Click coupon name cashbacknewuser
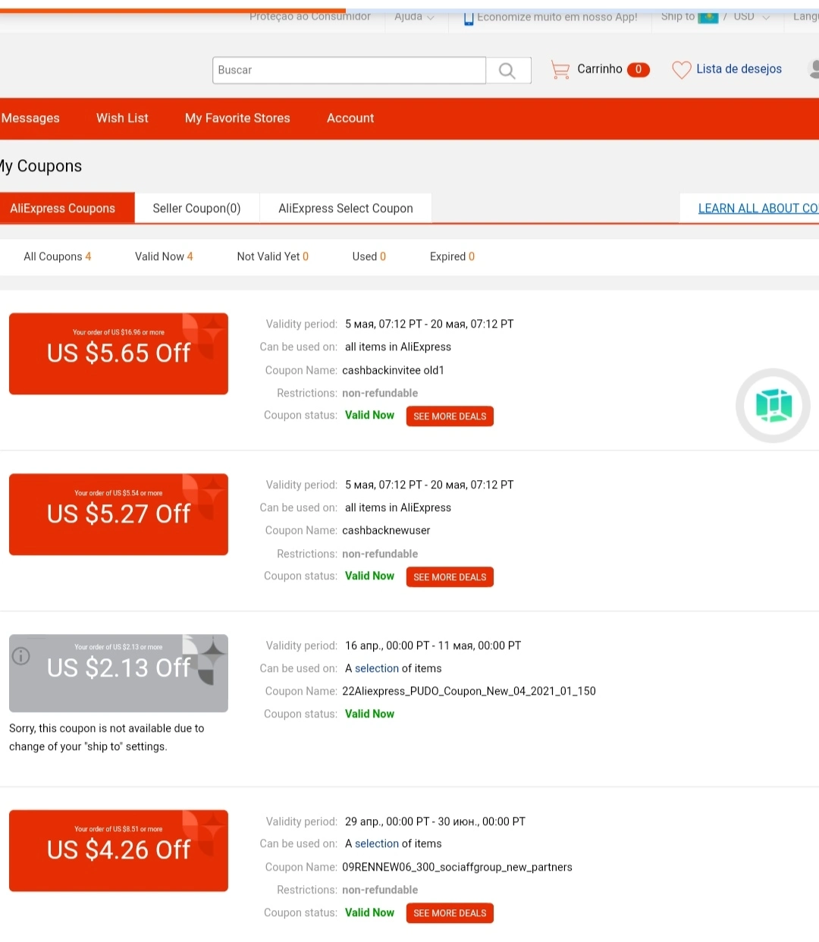 click(x=386, y=530)
